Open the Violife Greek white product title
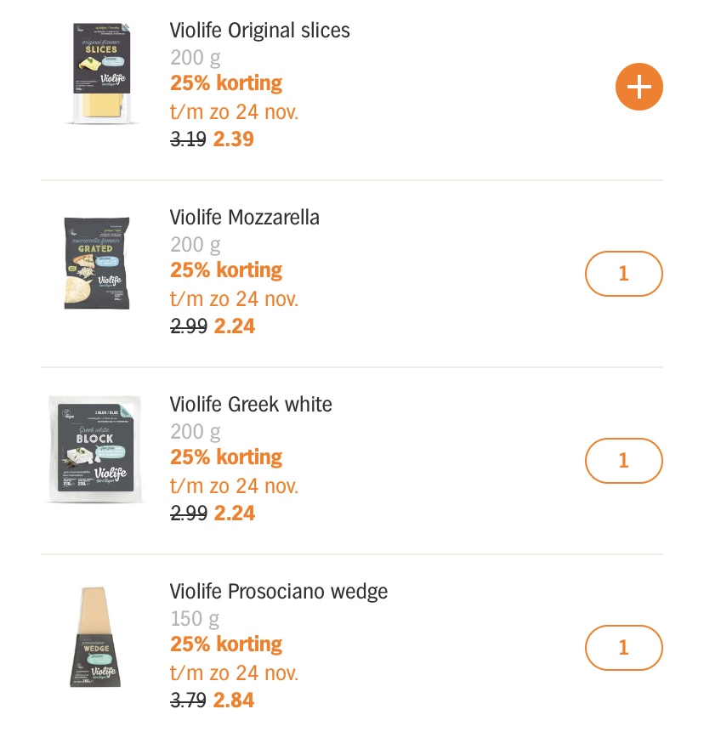Viewport: 704px width, 732px height. tap(251, 405)
